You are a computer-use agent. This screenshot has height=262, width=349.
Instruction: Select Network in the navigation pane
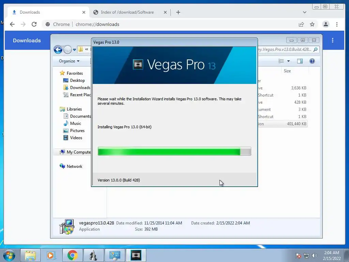[74, 166]
